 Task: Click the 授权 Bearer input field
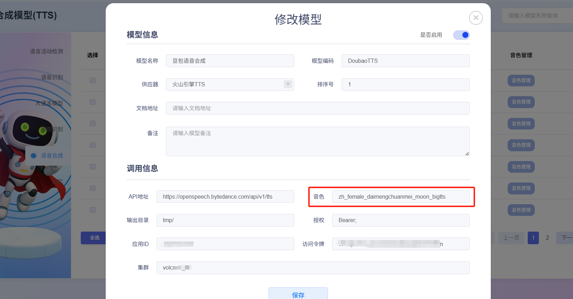400,220
